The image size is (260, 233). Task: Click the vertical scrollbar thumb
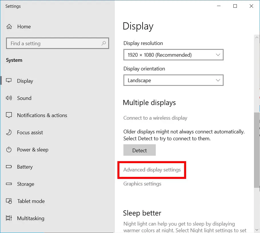pyautogui.click(x=257, y=150)
